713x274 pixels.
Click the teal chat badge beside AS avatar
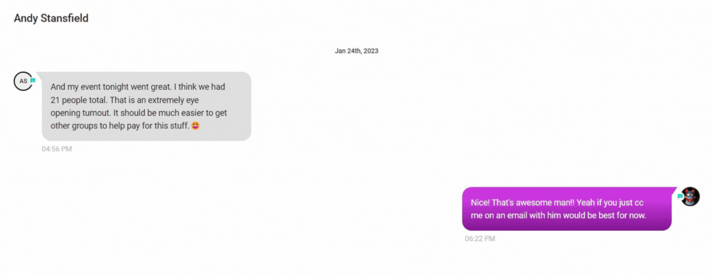point(33,81)
